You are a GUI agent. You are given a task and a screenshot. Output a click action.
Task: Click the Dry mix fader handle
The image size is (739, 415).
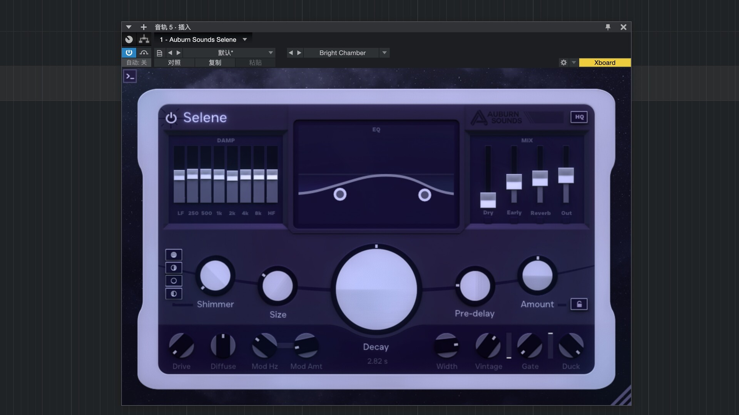(x=488, y=200)
